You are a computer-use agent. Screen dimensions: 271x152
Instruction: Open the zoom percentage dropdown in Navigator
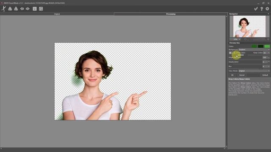click(235, 39)
